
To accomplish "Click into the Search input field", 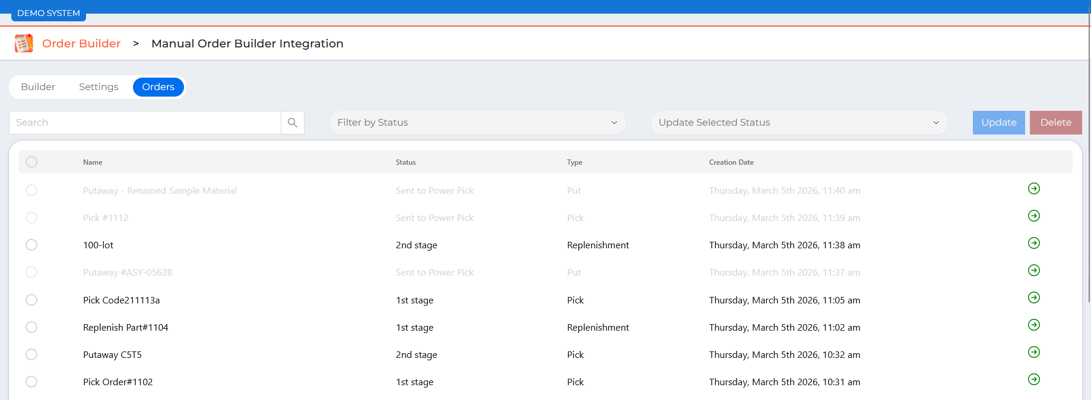I will pos(145,123).
